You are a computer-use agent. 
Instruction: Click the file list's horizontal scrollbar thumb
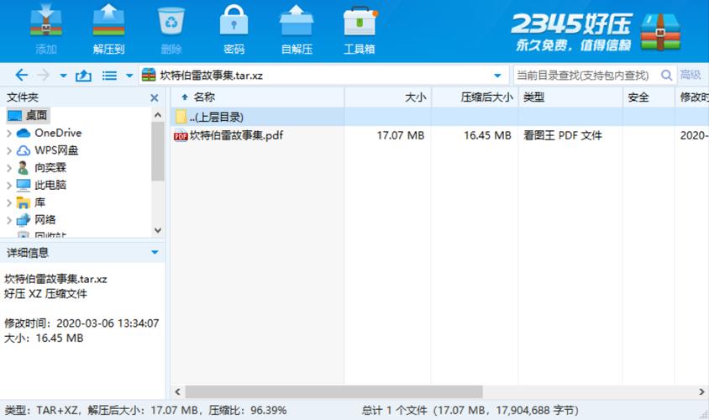[333, 391]
